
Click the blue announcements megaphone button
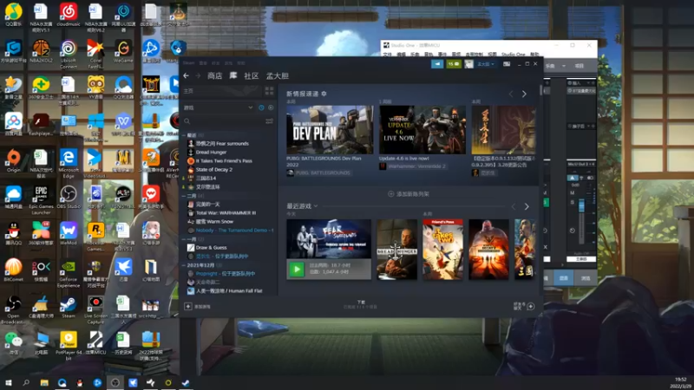437,64
